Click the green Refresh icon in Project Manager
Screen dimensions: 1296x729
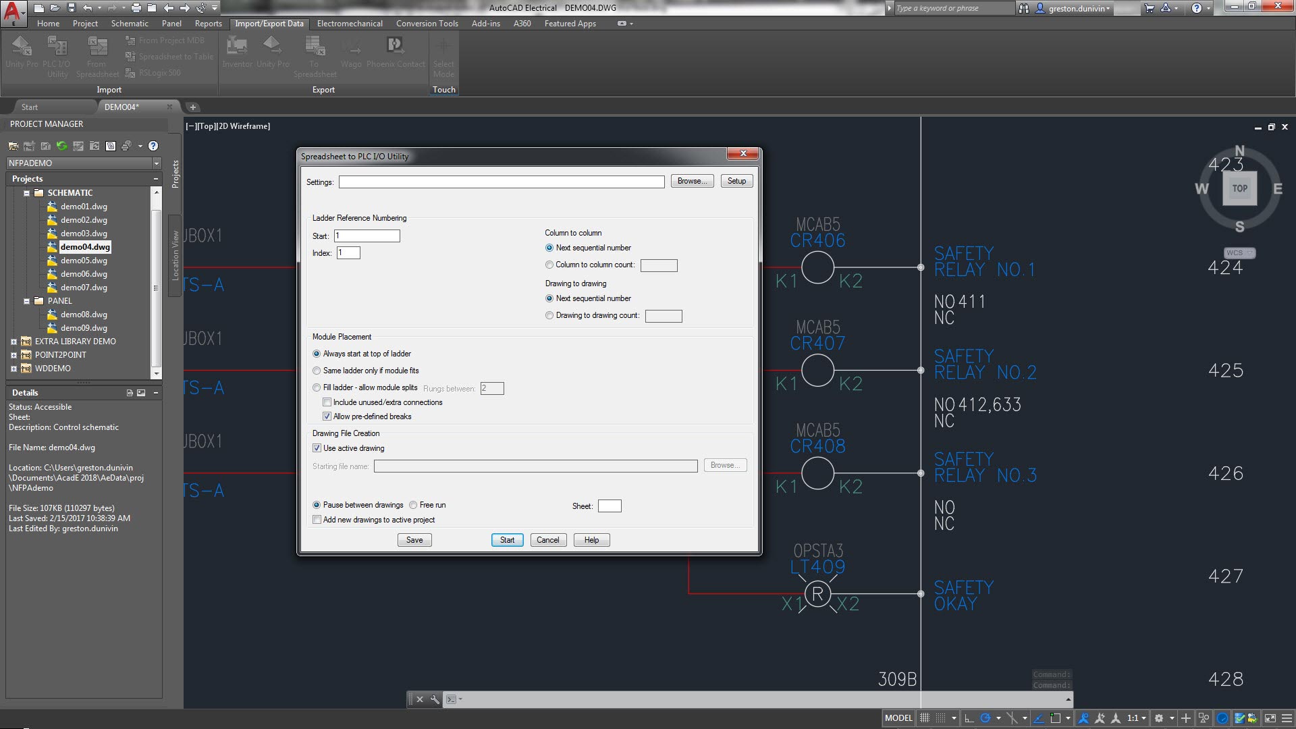coord(61,146)
